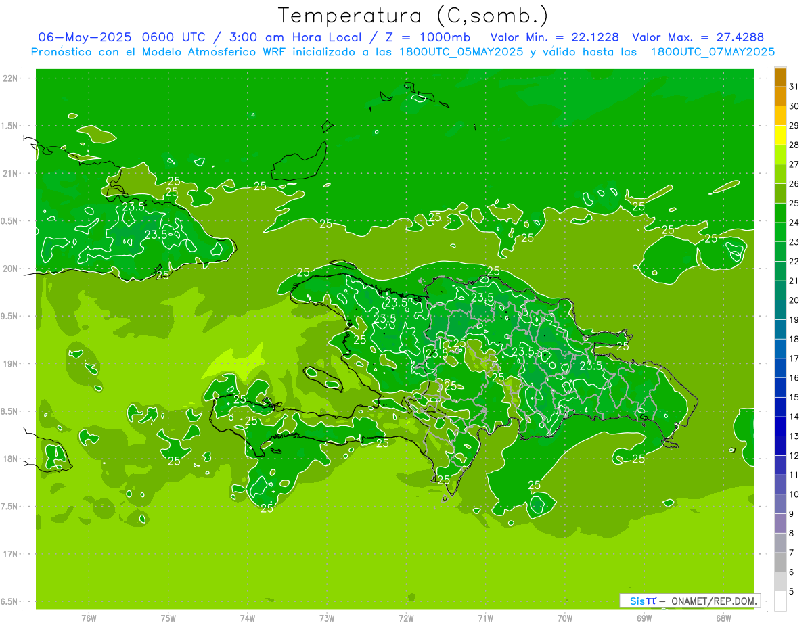Click the legend swatch between 6 and 7
Image resolution: width=812 pixels, height=627 pixels.
(x=780, y=562)
